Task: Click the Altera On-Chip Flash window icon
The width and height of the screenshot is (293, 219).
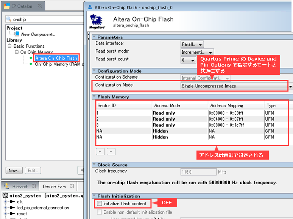Action: coord(90,8)
